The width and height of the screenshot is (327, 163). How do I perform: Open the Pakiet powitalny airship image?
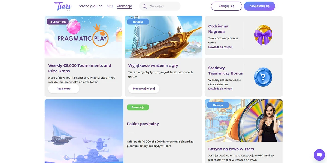[84, 131]
